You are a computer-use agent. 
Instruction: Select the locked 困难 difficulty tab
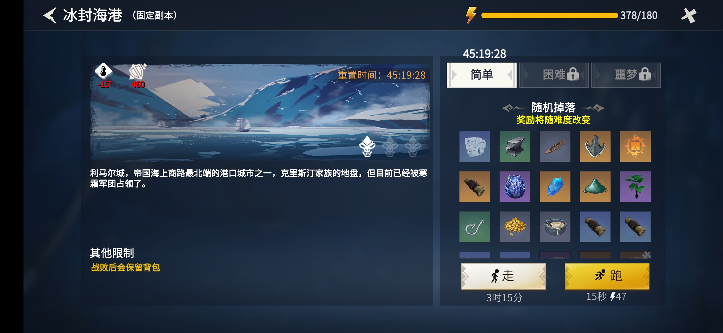tap(554, 75)
